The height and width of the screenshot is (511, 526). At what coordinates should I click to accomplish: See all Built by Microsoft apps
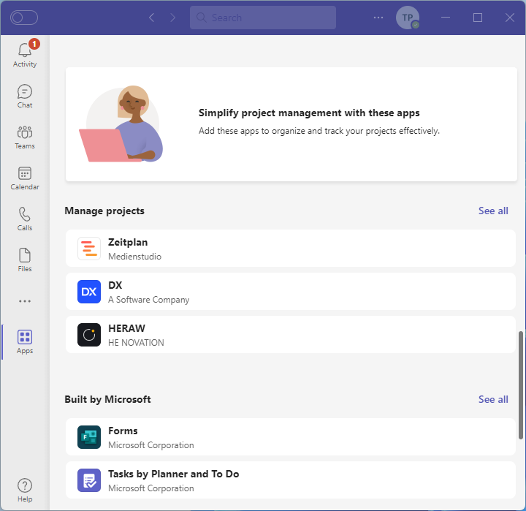(493, 400)
